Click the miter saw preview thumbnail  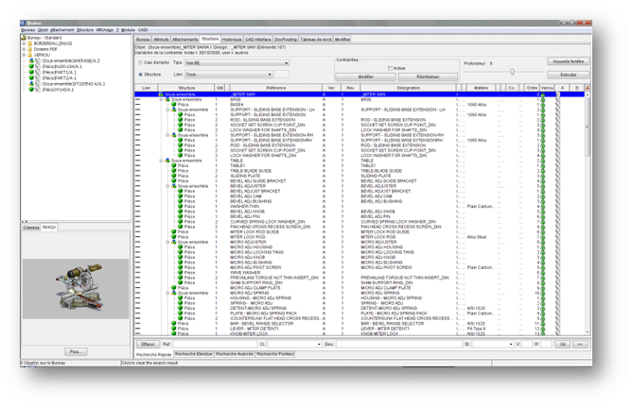click(x=76, y=289)
